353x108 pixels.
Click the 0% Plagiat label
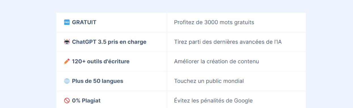point(86,101)
